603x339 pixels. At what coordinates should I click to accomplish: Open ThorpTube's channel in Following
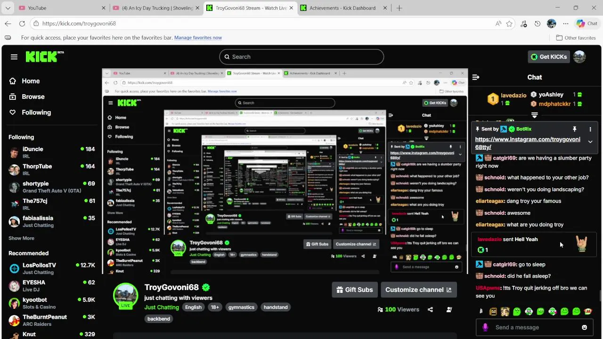click(x=52, y=169)
